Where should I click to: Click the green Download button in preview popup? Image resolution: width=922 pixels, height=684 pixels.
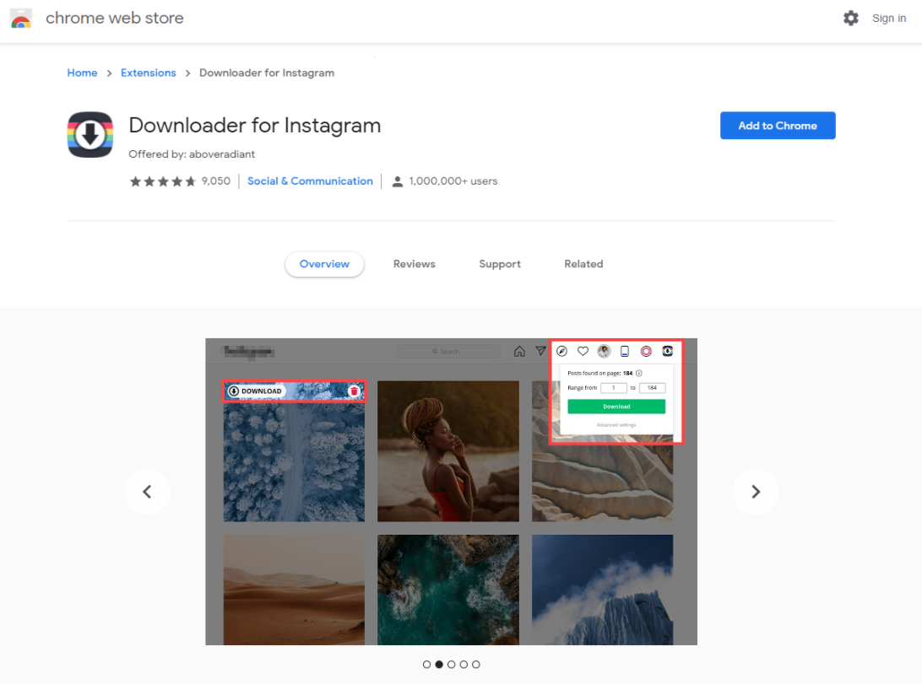click(x=616, y=407)
